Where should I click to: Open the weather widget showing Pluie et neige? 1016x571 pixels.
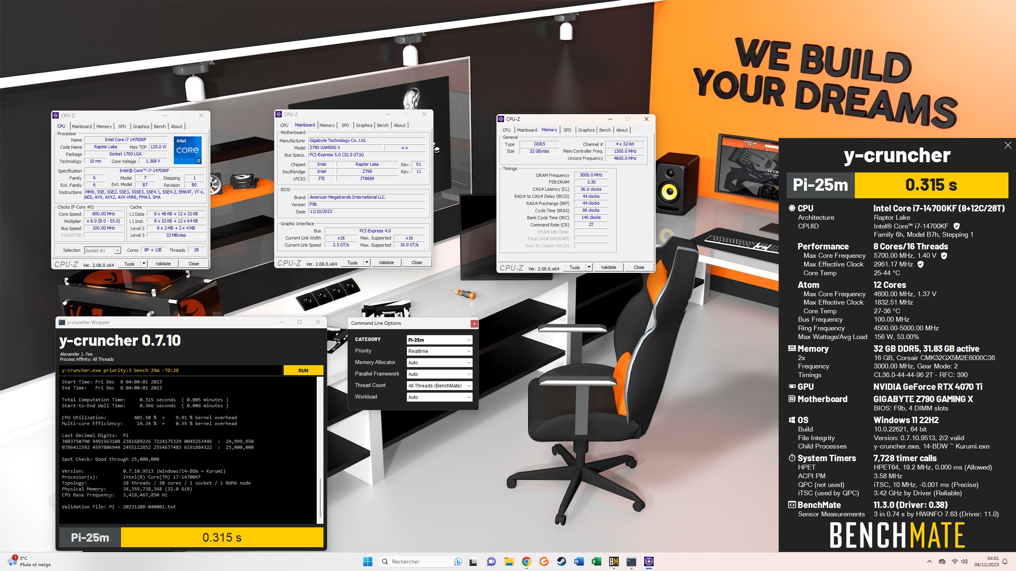[x=30, y=561]
